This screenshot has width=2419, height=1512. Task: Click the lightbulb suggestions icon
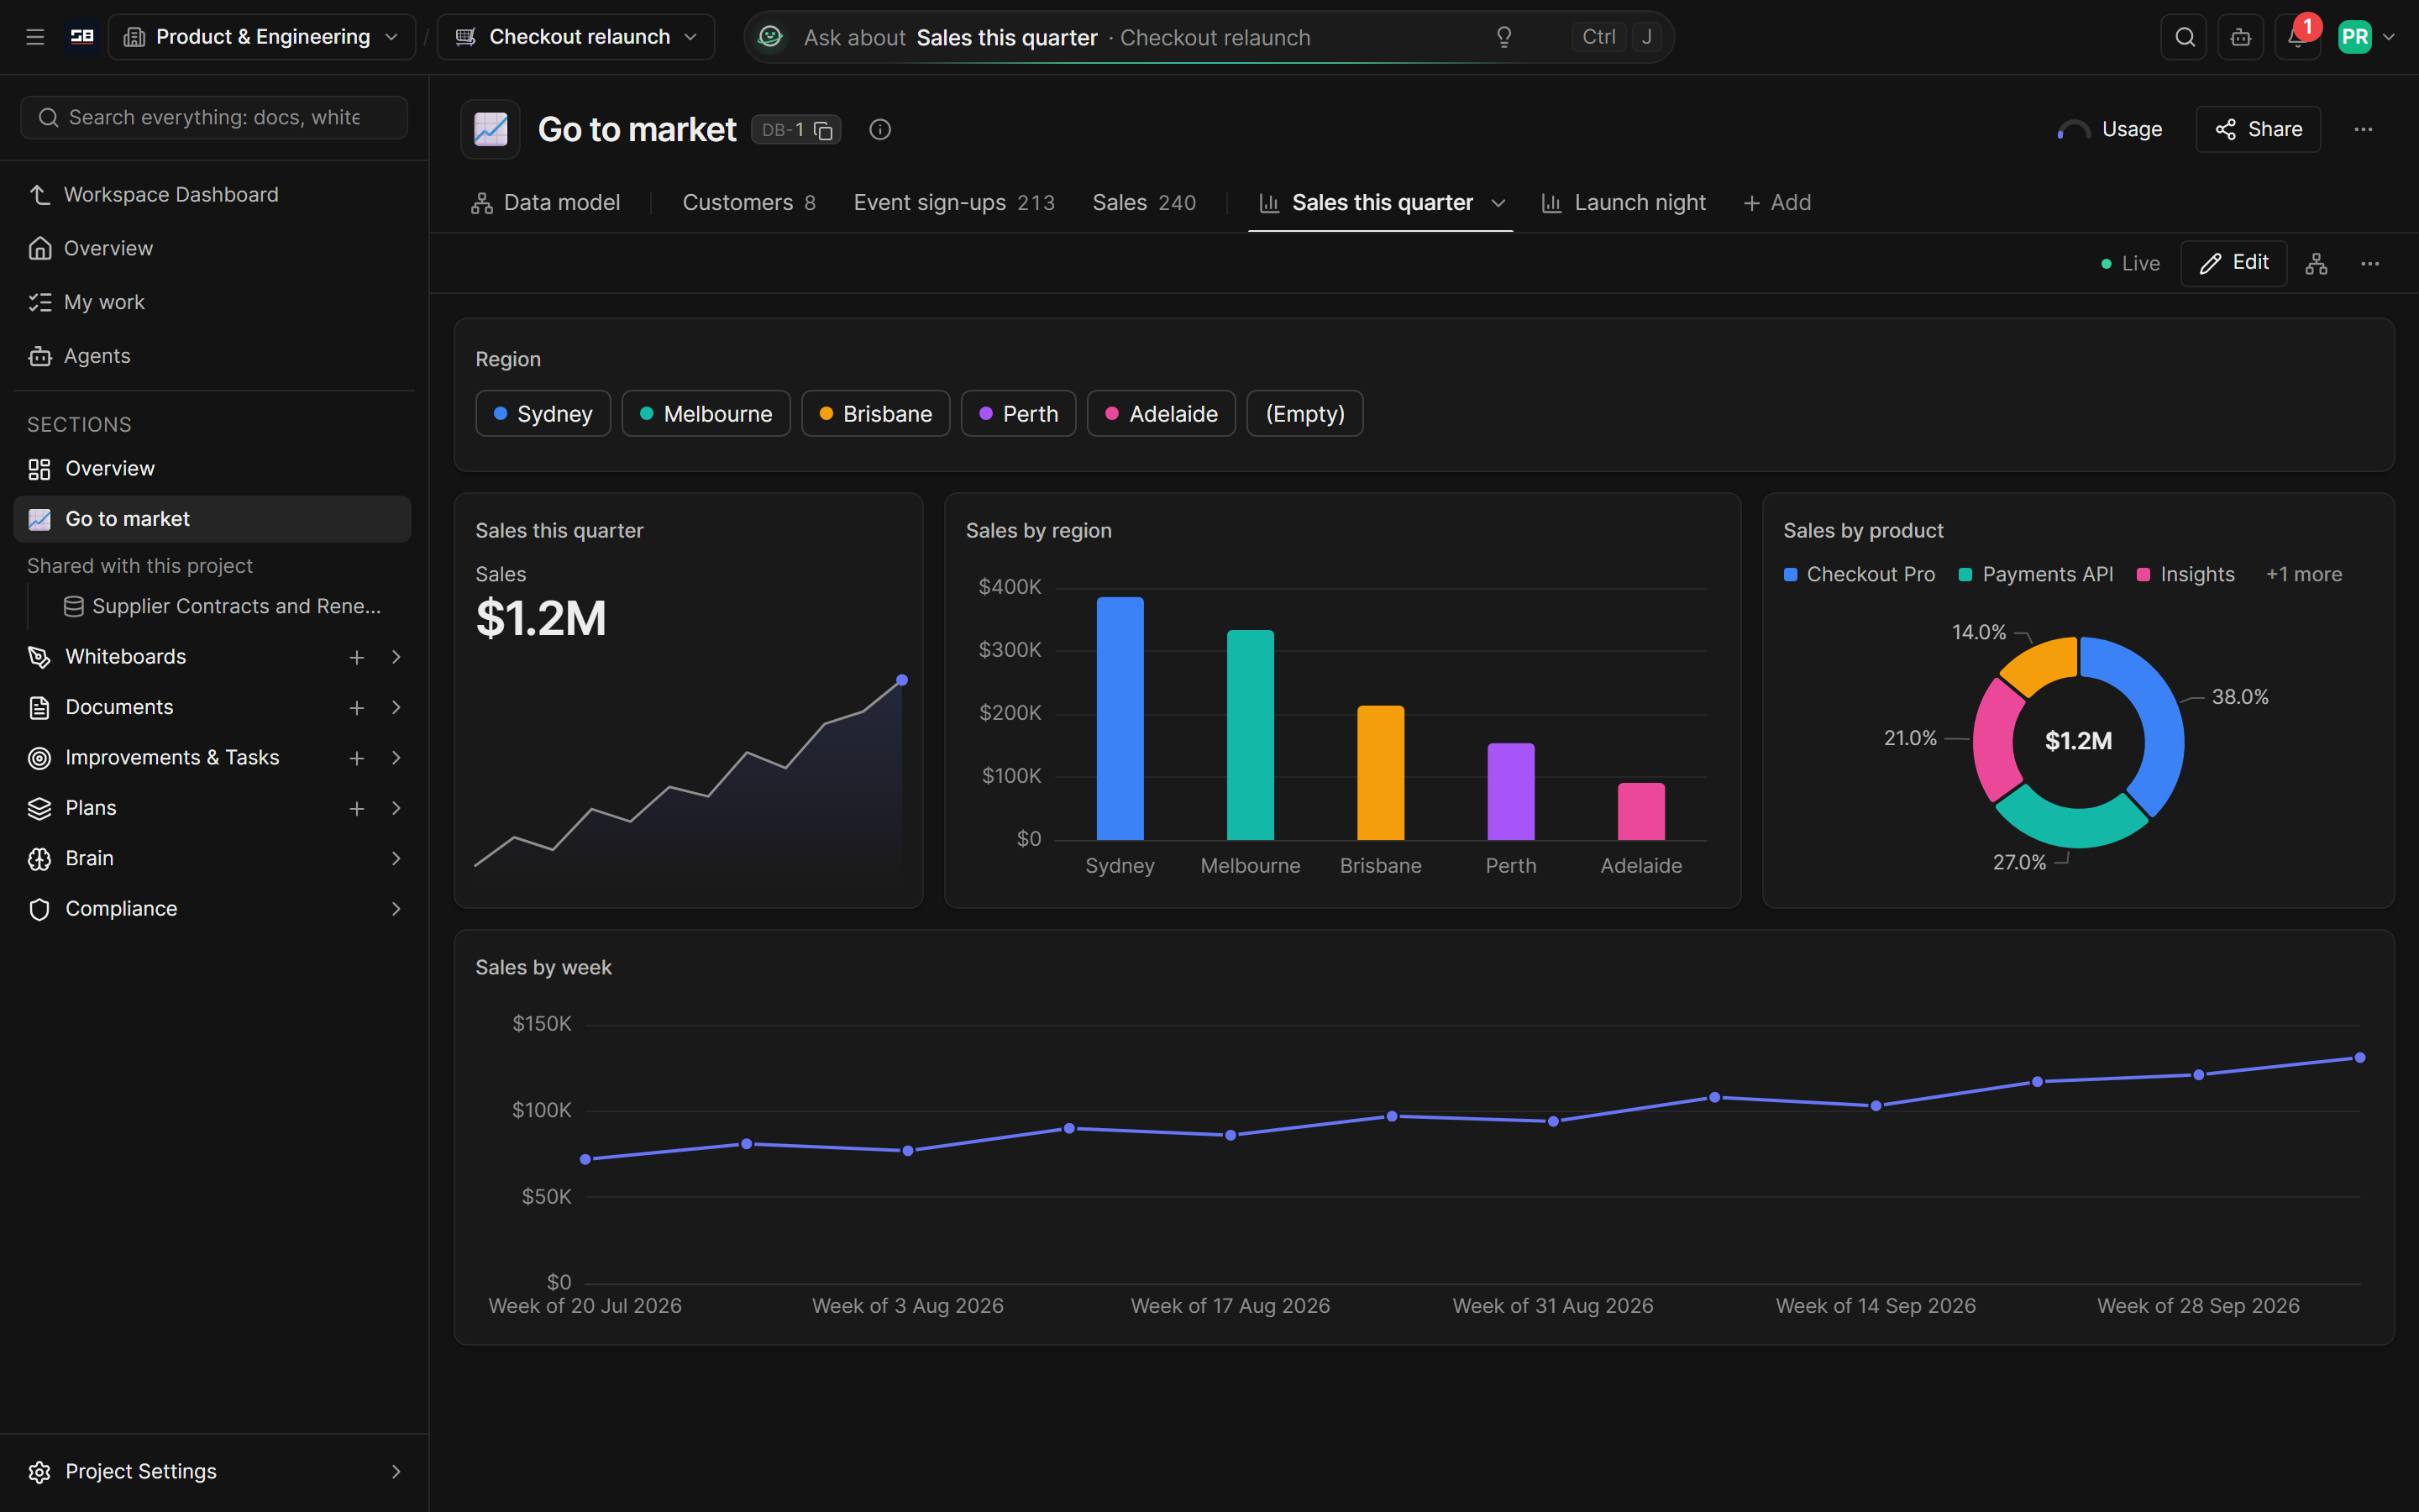(x=1503, y=37)
